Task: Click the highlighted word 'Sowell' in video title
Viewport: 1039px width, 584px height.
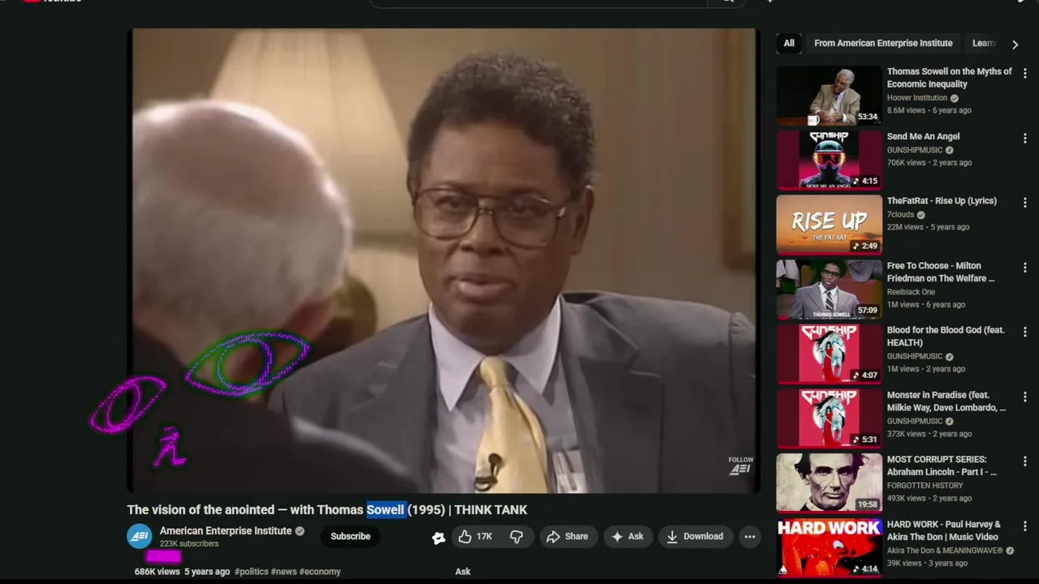Action: point(385,509)
